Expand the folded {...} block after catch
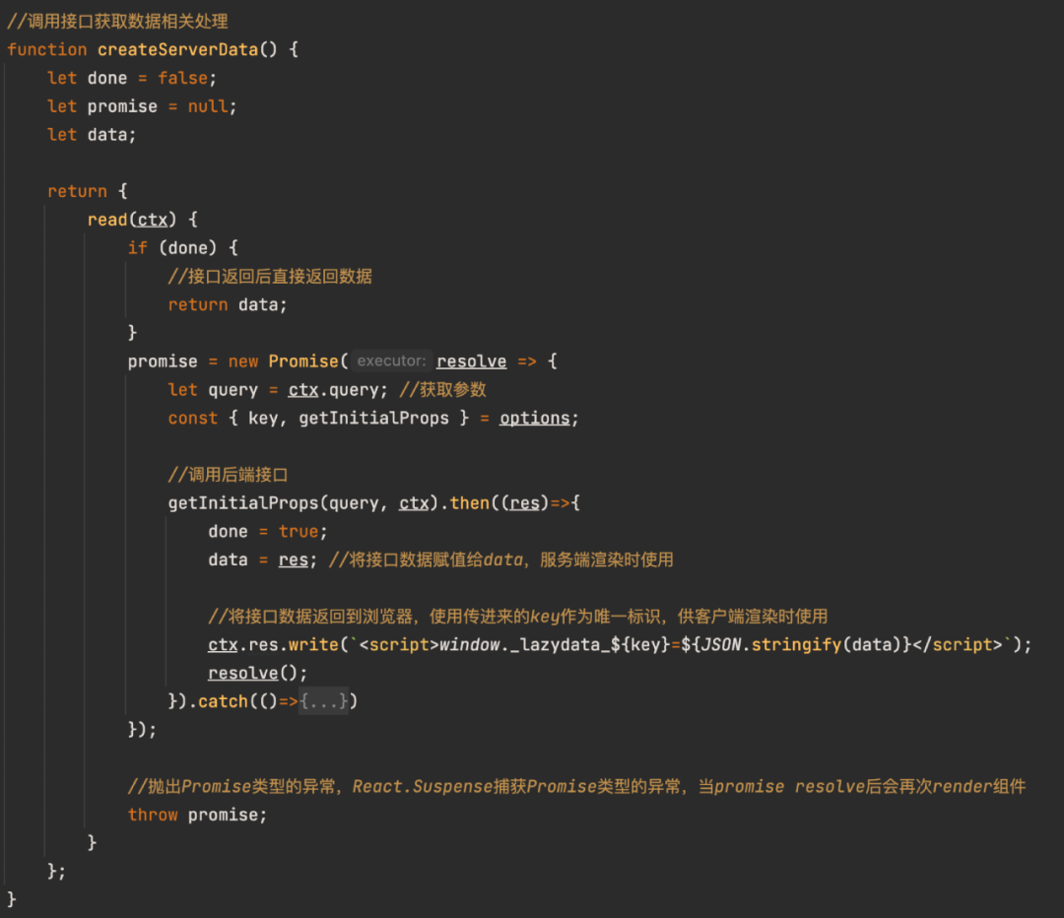This screenshot has height=918, width=1064. point(324,701)
